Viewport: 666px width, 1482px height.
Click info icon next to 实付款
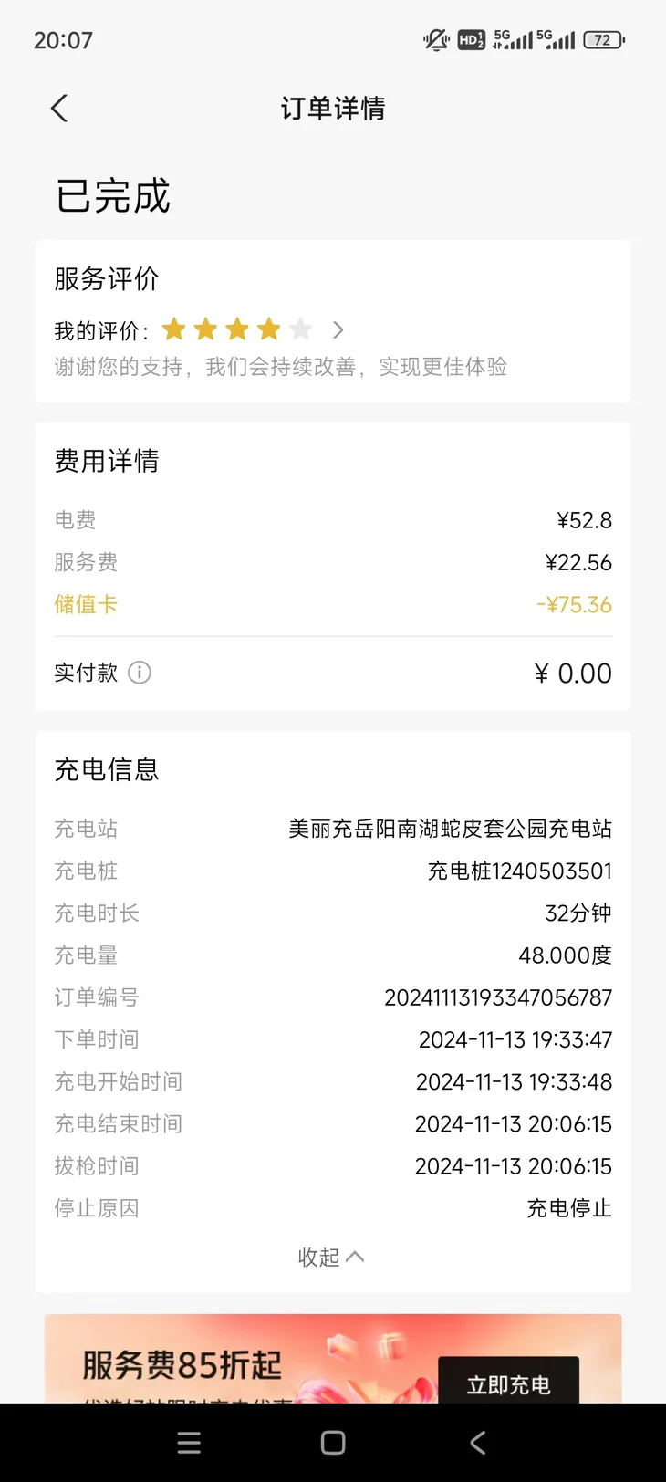(140, 673)
